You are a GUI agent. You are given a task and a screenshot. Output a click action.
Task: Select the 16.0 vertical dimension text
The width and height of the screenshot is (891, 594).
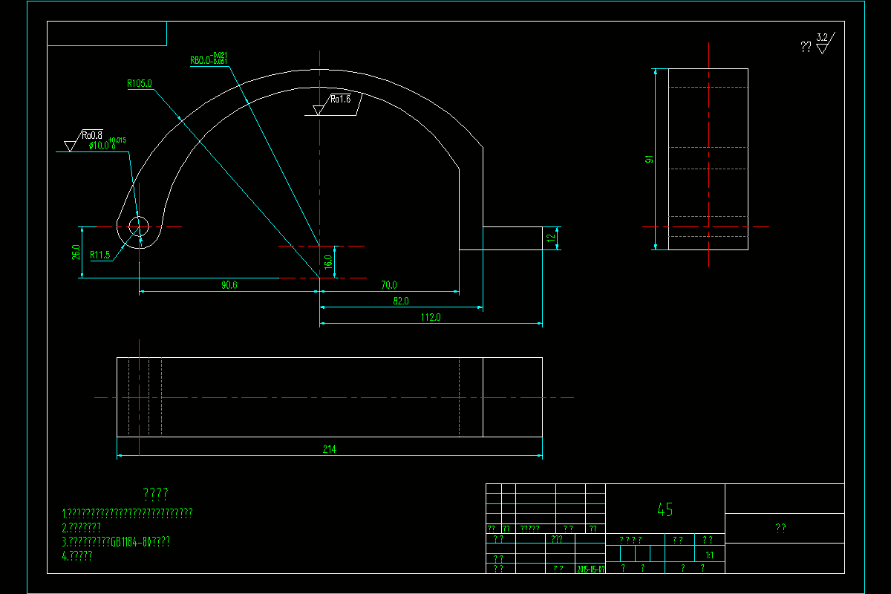(x=327, y=261)
